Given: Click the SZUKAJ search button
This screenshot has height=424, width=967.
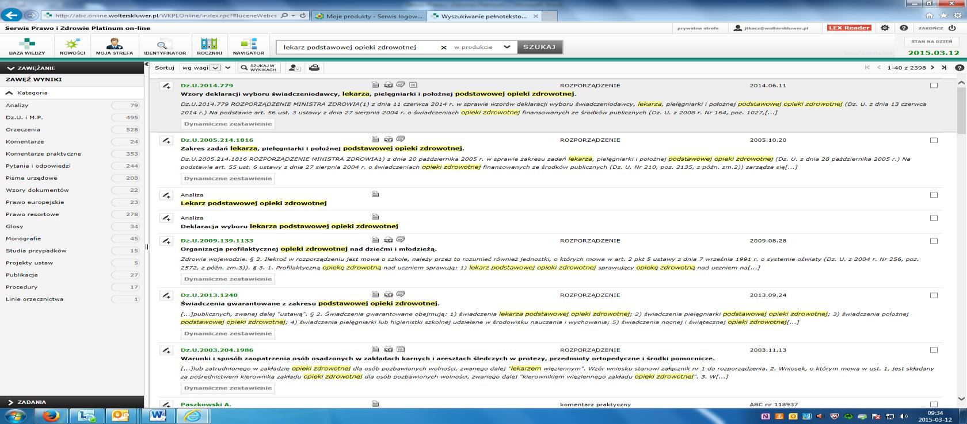Looking at the screenshot, I should pyautogui.click(x=539, y=47).
